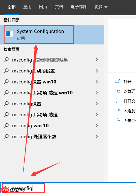Open the System Configuration best match result
Image resolution: width=136 pixels, height=193 pixels.
(52, 35)
